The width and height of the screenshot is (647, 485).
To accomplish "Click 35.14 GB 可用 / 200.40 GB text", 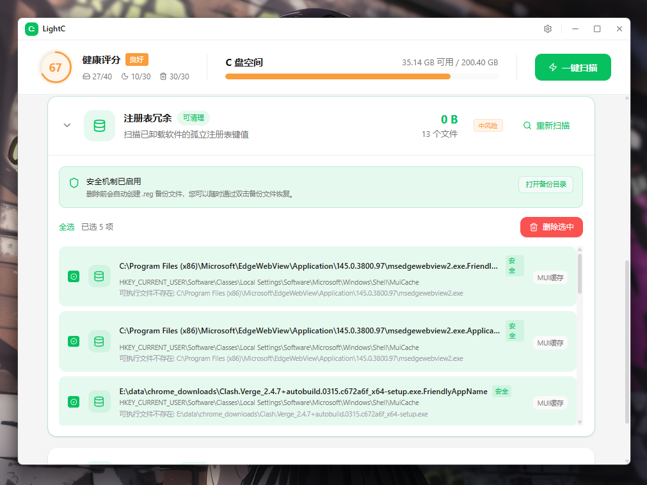I will (x=450, y=63).
